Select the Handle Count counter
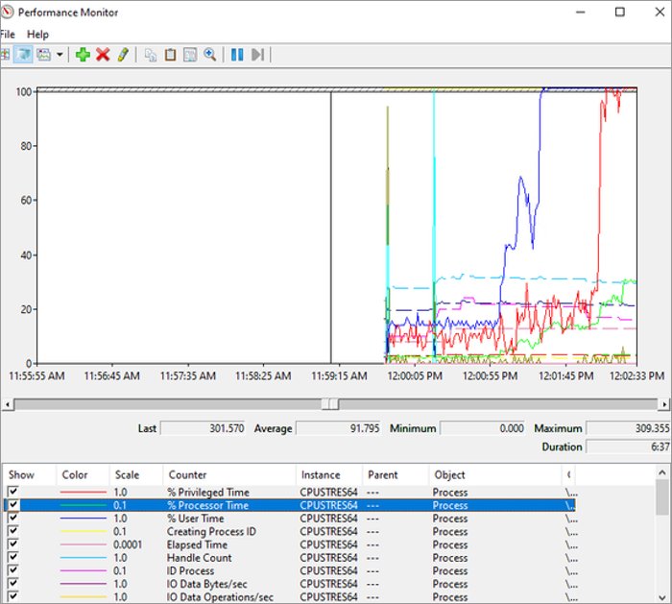The image size is (672, 604). point(290,558)
